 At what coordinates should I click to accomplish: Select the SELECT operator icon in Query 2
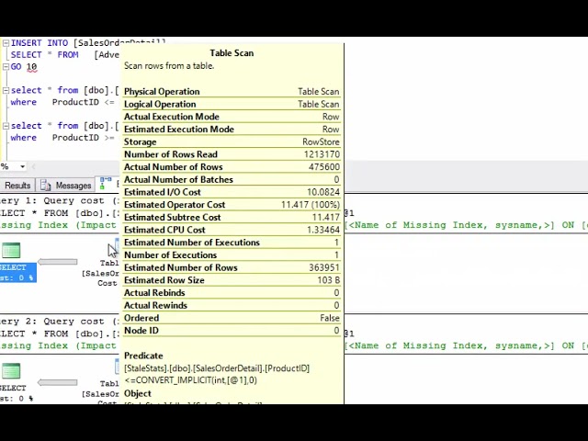[11, 371]
